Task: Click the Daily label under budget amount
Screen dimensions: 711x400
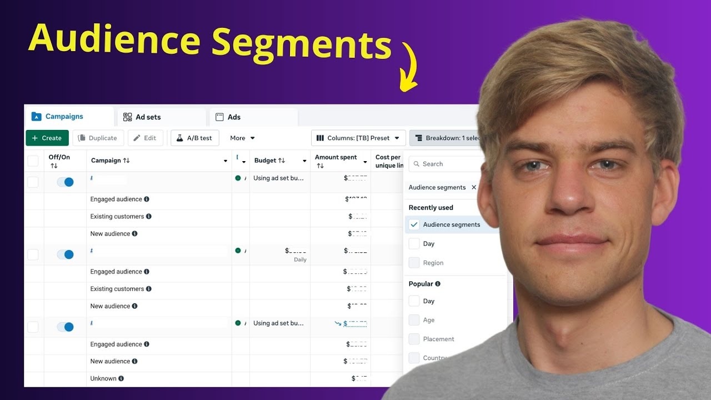Action: 300,260
